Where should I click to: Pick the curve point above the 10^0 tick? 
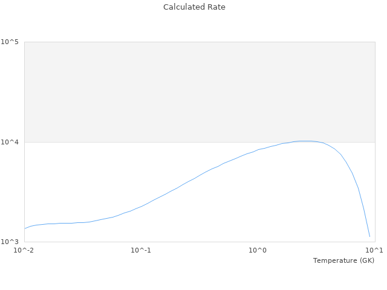pyautogui.click(x=258, y=149)
